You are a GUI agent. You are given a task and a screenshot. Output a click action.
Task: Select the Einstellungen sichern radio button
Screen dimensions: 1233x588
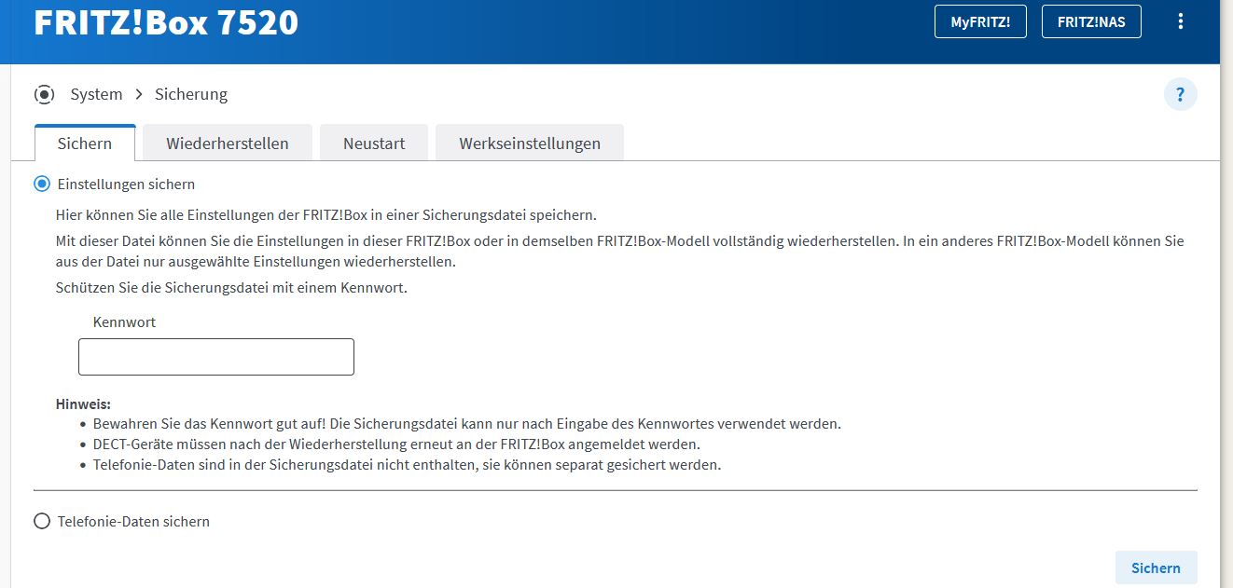point(42,185)
